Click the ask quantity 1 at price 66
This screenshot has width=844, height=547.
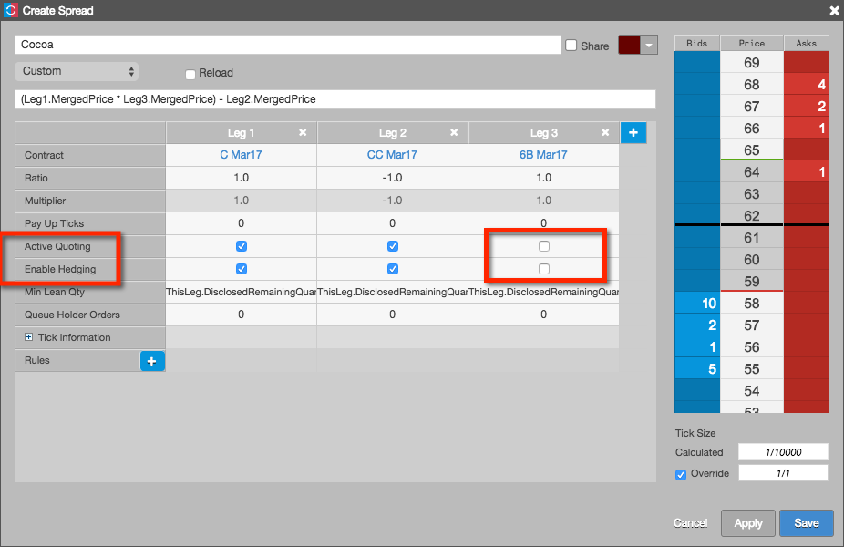pos(807,129)
